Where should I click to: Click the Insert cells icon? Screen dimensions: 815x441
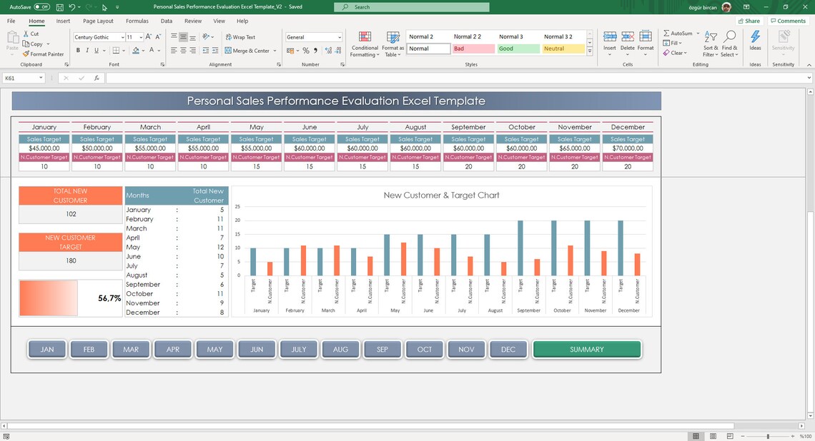click(610, 37)
